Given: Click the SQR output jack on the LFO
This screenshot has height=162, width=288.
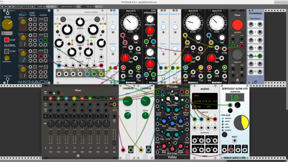Looking at the screenshot, I should click(245, 150).
